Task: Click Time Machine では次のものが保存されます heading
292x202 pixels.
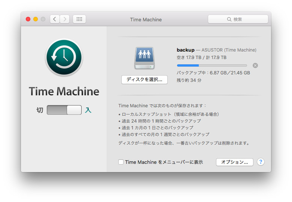Action: coord(162,105)
